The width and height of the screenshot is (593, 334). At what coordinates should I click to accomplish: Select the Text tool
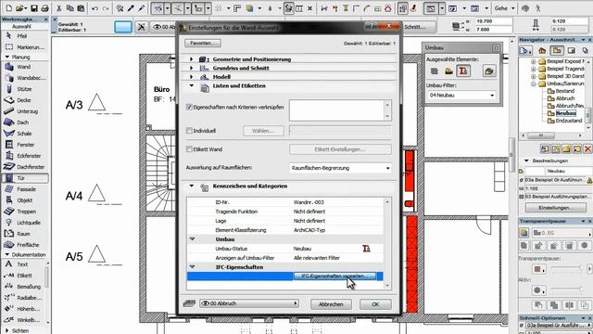coord(22,264)
